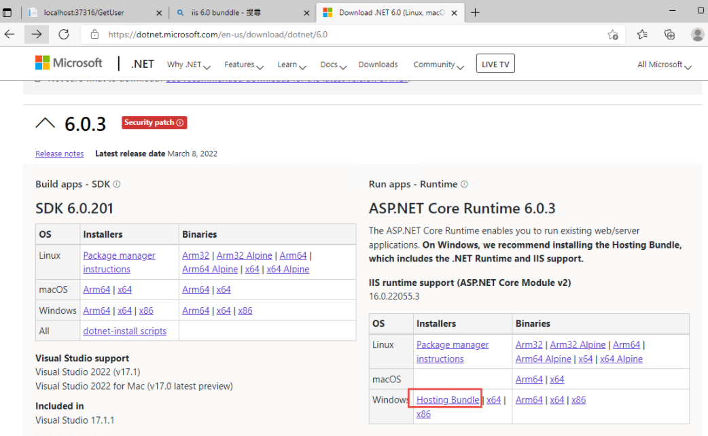The width and height of the screenshot is (708, 436).
Task: Click info icon next to Runtime heading
Action: coord(464,184)
